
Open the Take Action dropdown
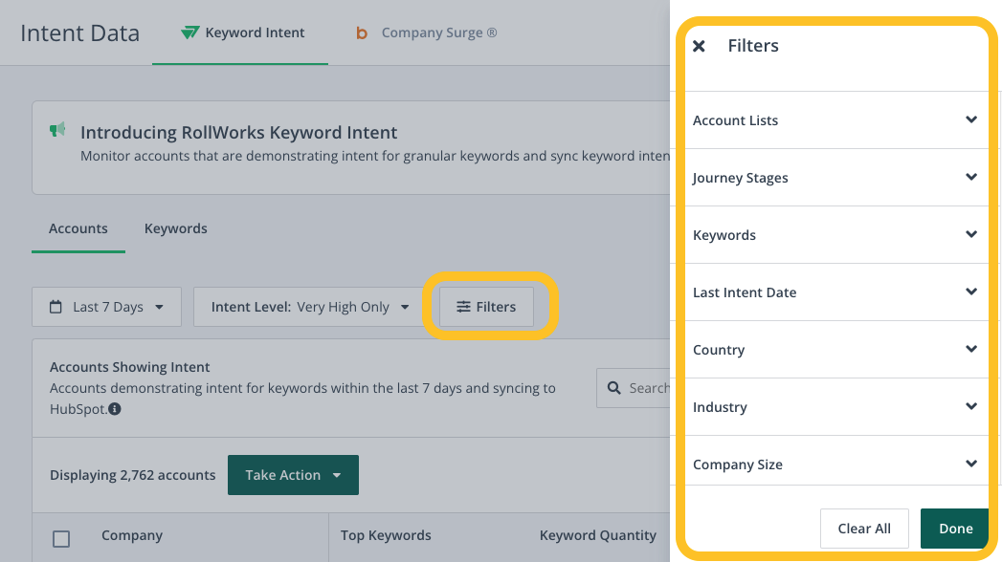pyautogui.click(x=293, y=475)
